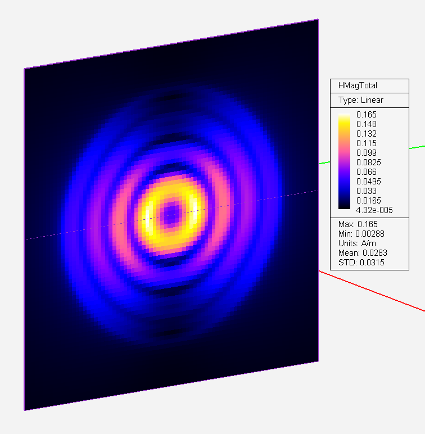This screenshot has width=425, height=434.
Task: Select the 0.132 scale value
Action: (x=367, y=134)
